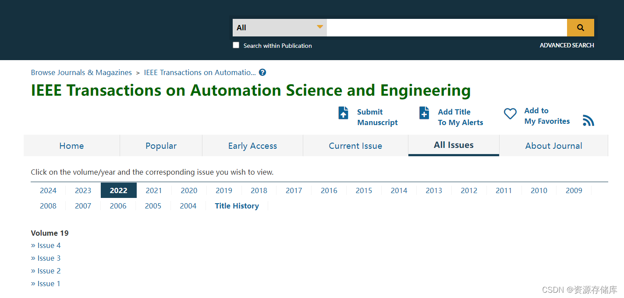
Task: Open Title History
Action: [x=237, y=206]
